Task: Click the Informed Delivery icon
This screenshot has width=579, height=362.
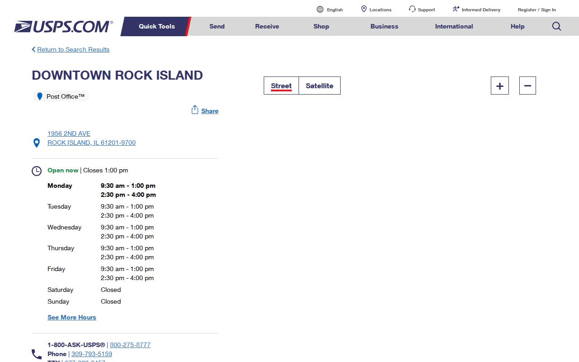Action: coord(456,9)
